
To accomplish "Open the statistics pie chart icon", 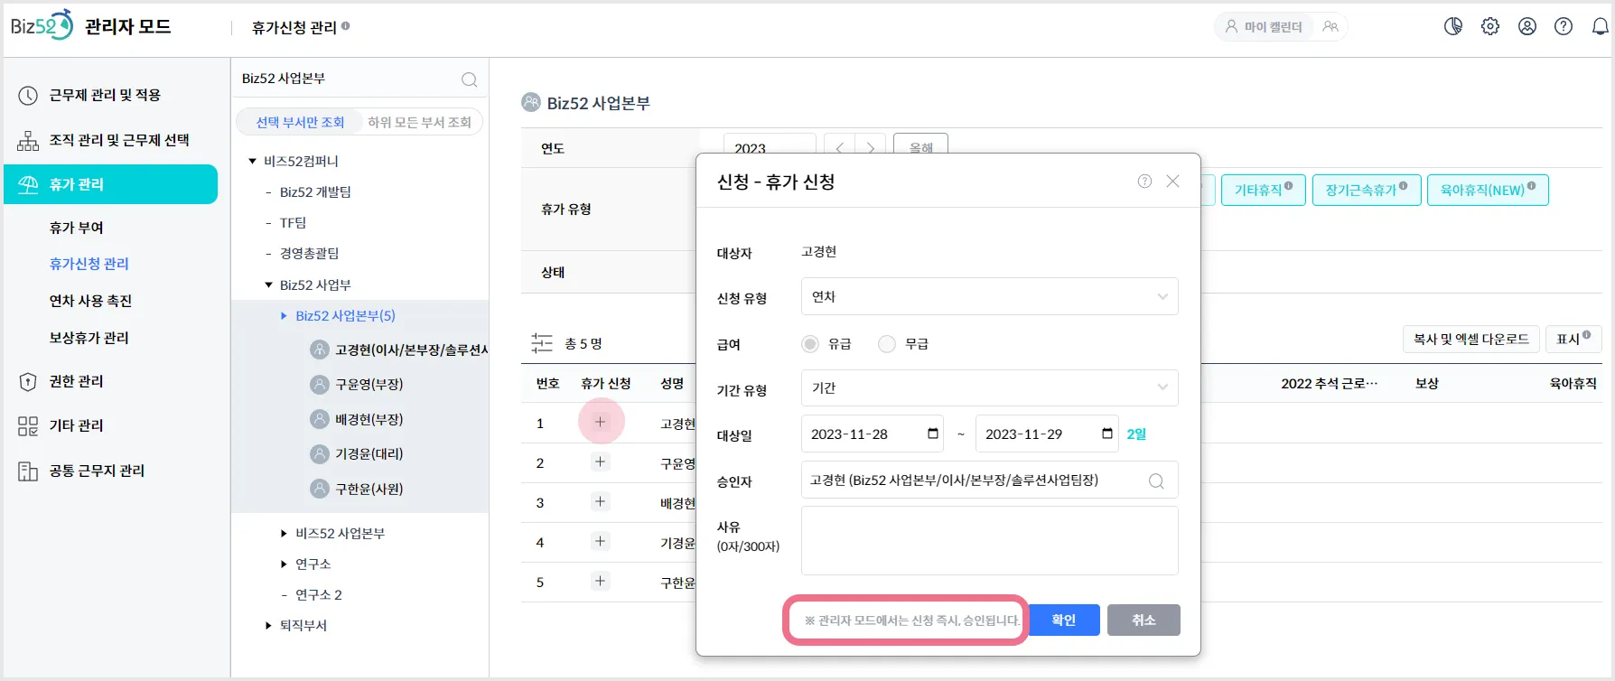I will click(x=1453, y=27).
